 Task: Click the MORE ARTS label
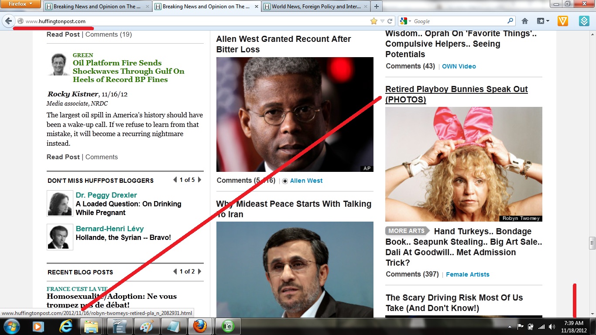click(407, 231)
